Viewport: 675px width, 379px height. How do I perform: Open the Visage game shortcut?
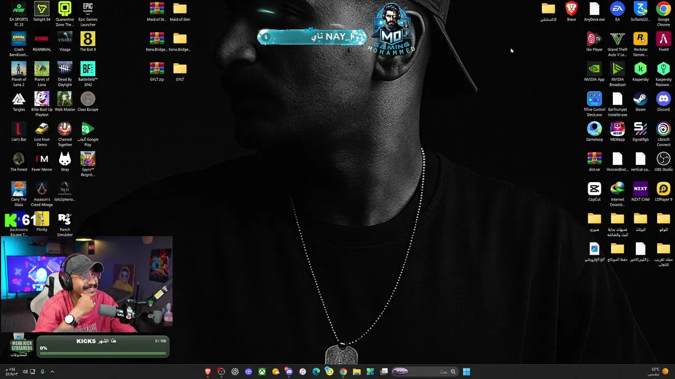click(x=65, y=42)
